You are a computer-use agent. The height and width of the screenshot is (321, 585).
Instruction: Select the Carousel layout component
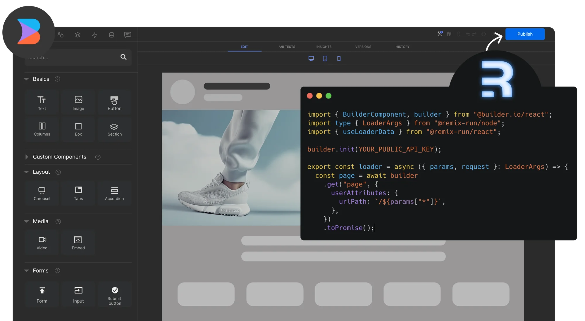[x=42, y=193]
